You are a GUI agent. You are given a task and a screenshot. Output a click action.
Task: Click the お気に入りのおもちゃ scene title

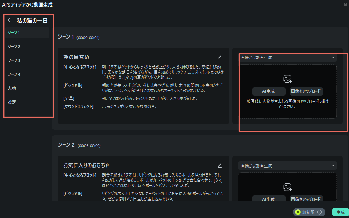tap(86, 165)
